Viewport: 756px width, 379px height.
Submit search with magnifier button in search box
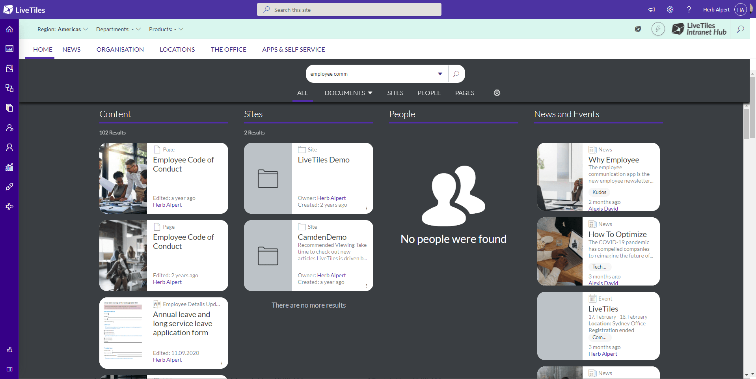tap(456, 74)
